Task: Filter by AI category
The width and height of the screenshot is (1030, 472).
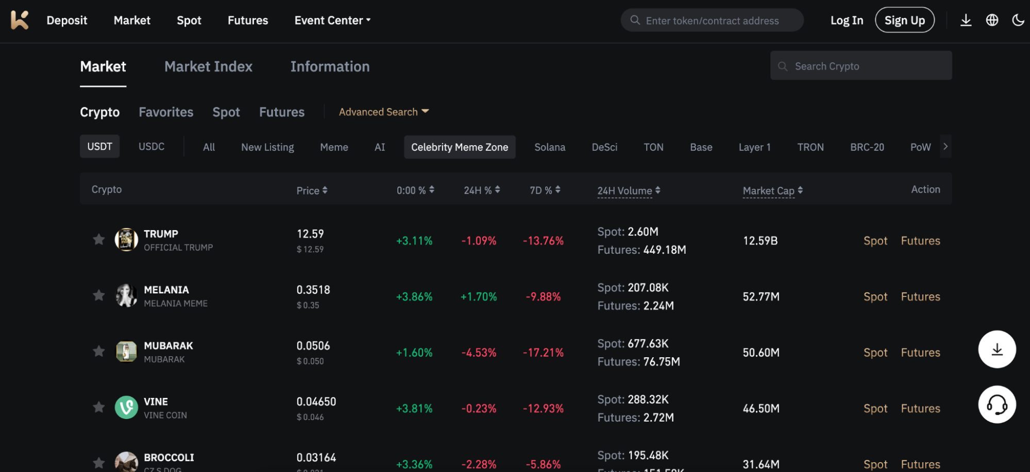Action: click(x=380, y=147)
